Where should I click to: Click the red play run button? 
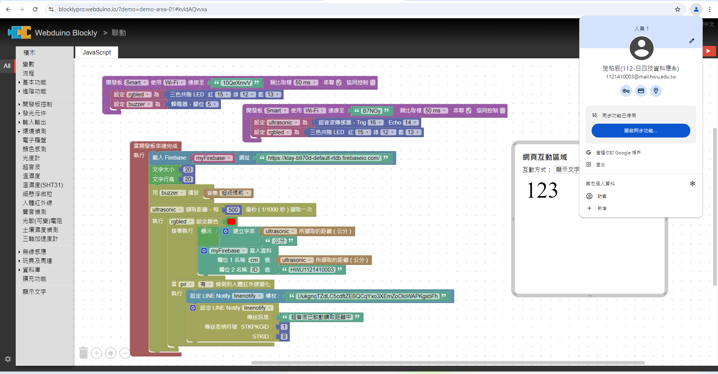tap(708, 51)
